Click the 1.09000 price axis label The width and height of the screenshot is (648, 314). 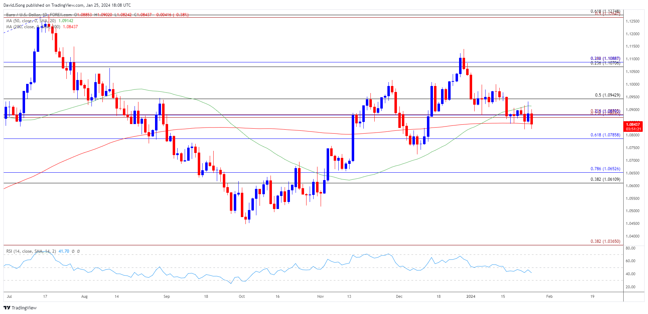632,110
